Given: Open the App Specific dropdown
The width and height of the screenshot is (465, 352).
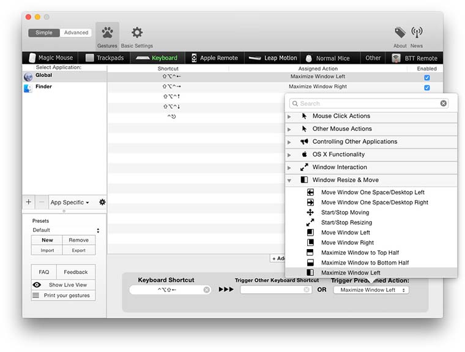Looking at the screenshot, I should (70, 203).
